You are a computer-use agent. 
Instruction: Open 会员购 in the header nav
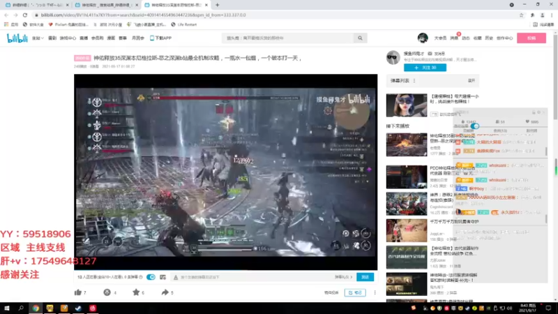(97, 38)
